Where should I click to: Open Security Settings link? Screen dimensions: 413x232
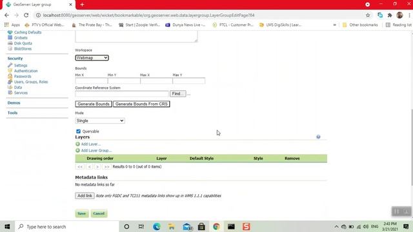coord(21,66)
